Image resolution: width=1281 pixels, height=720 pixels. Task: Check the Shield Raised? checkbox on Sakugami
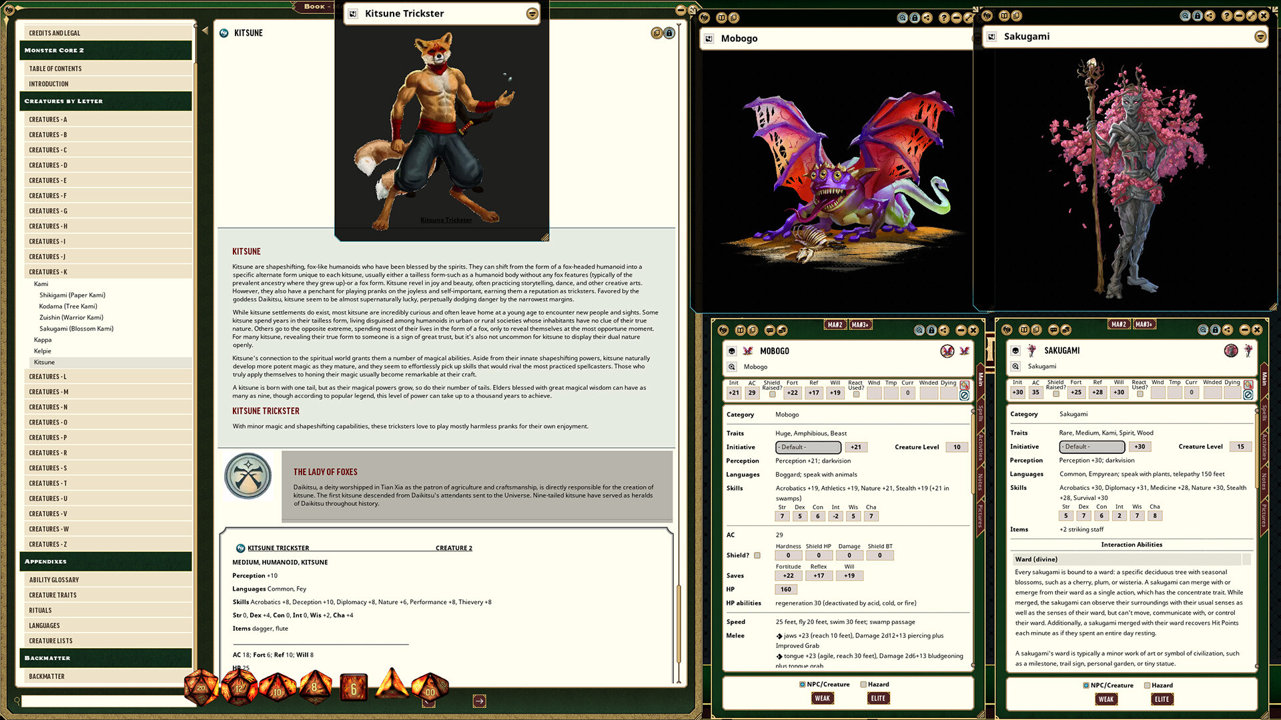pyautogui.click(x=1056, y=395)
